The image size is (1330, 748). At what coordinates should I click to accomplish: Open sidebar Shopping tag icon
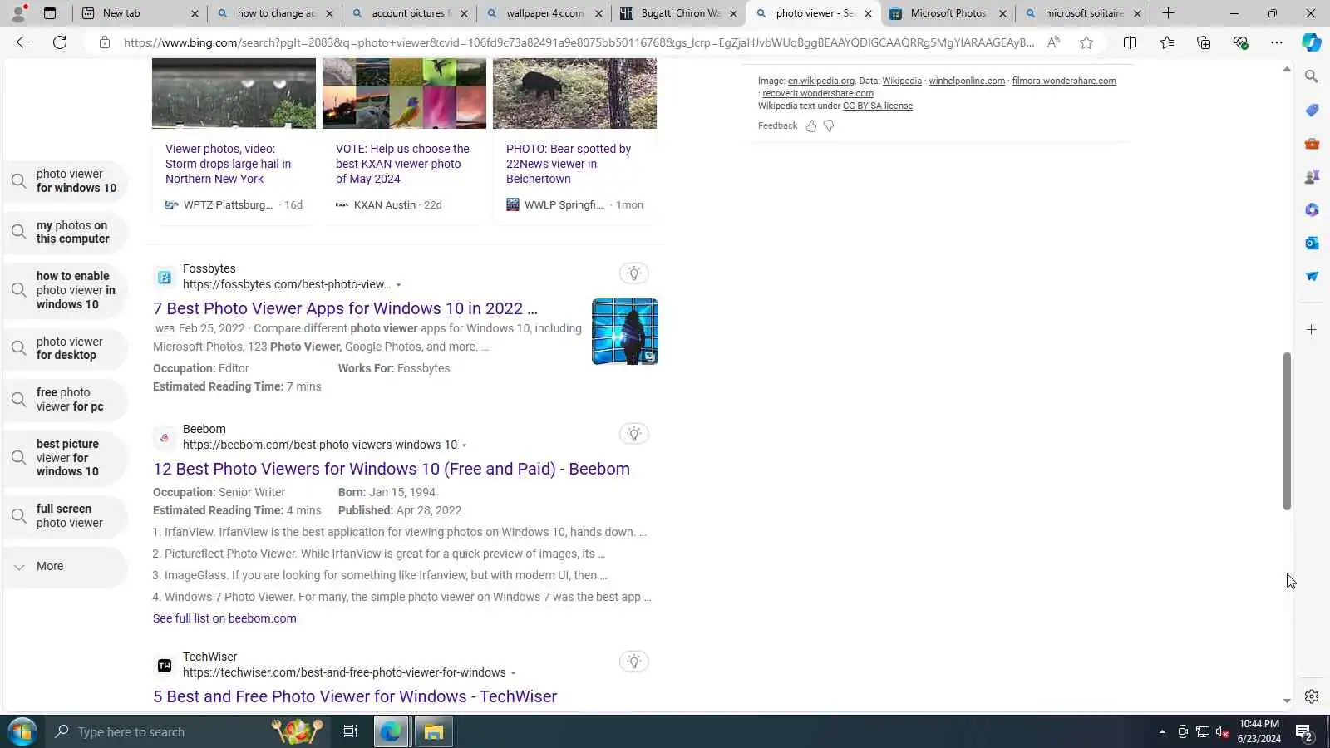[x=1312, y=110]
